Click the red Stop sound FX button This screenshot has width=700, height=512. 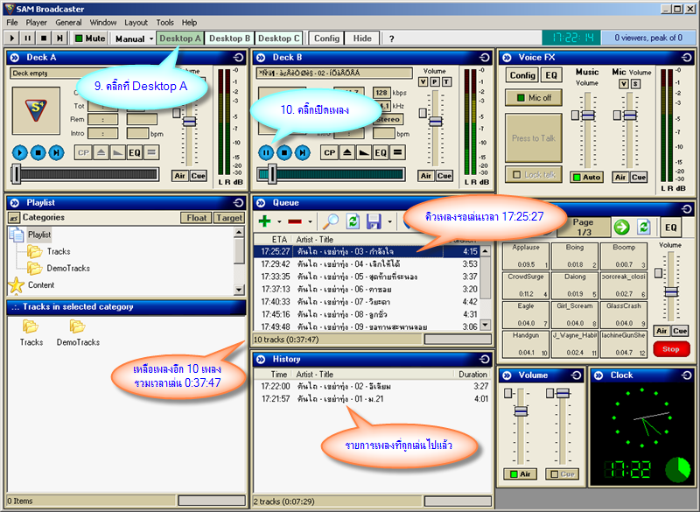coord(671,349)
